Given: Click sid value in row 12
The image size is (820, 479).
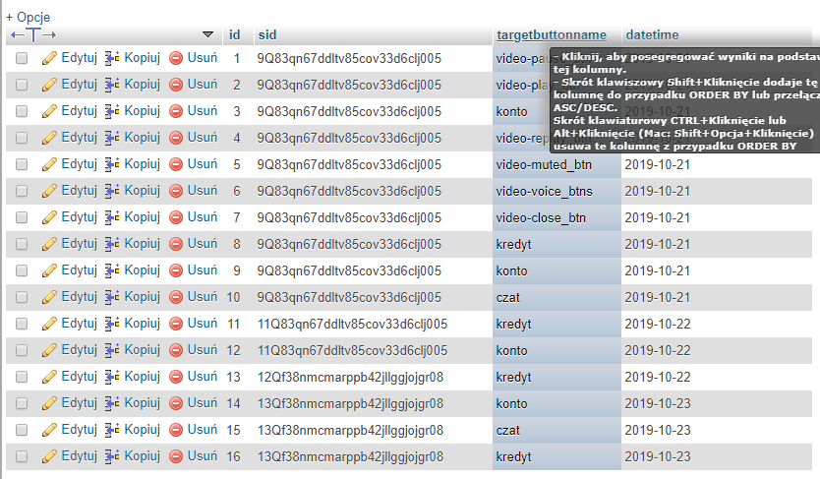Looking at the screenshot, I should [352, 351].
